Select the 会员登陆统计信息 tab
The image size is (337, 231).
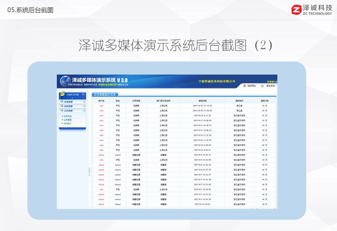coord(105,94)
